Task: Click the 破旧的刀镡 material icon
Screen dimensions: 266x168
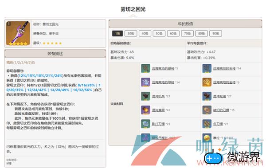Action: (x=207, y=110)
